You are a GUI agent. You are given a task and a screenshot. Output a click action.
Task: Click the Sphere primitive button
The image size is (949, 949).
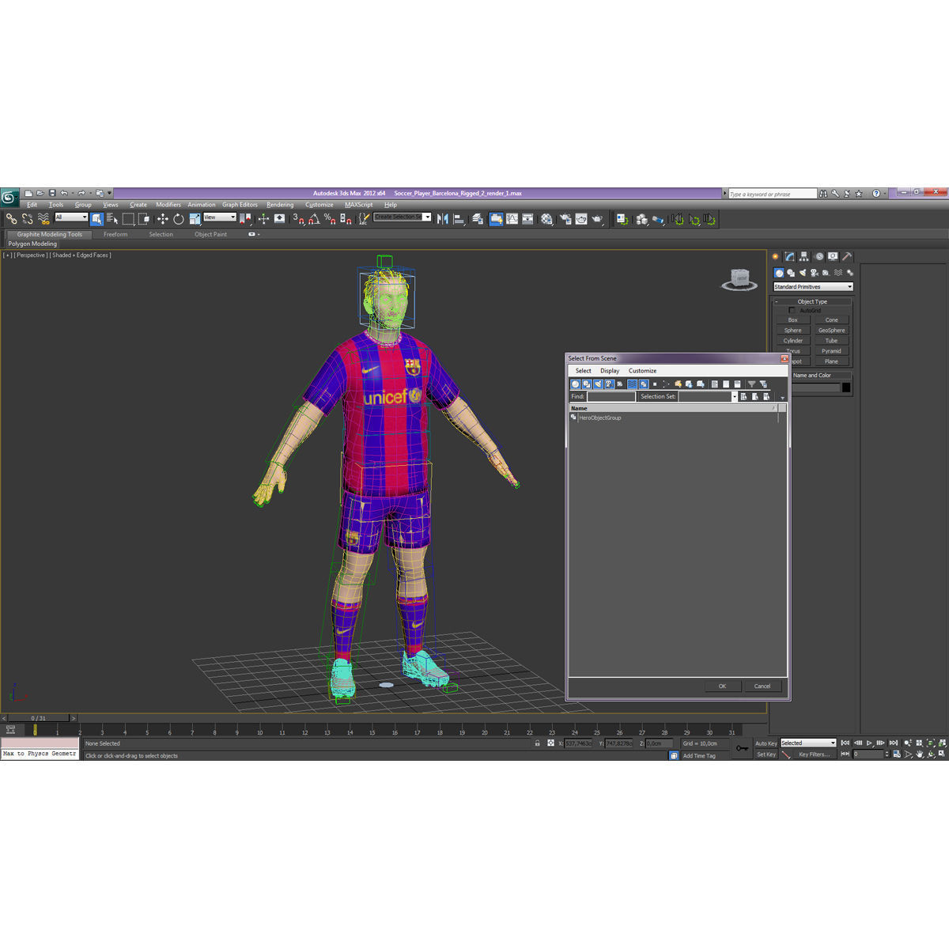pyautogui.click(x=793, y=331)
